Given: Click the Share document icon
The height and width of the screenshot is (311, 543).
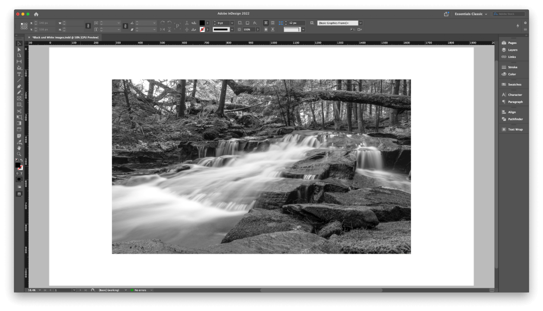Looking at the screenshot, I should coord(446,14).
